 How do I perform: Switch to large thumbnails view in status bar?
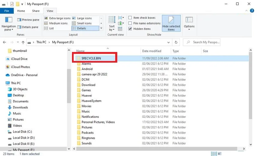click(x=219, y=154)
